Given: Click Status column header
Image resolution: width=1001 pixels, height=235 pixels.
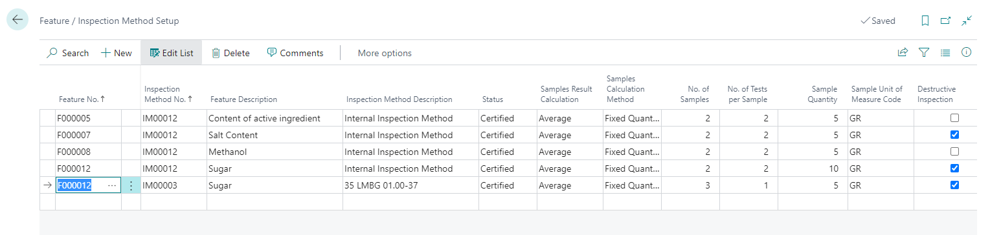Looking at the screenshot, I should (x=493, y=99).
